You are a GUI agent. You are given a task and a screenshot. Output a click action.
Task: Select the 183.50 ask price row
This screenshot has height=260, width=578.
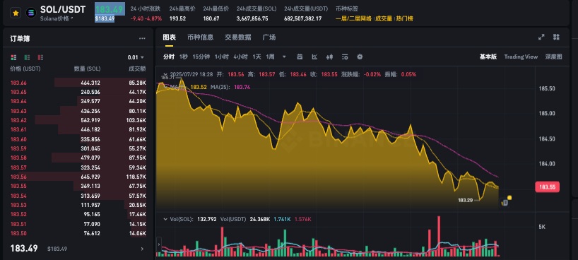pos(78,233)
